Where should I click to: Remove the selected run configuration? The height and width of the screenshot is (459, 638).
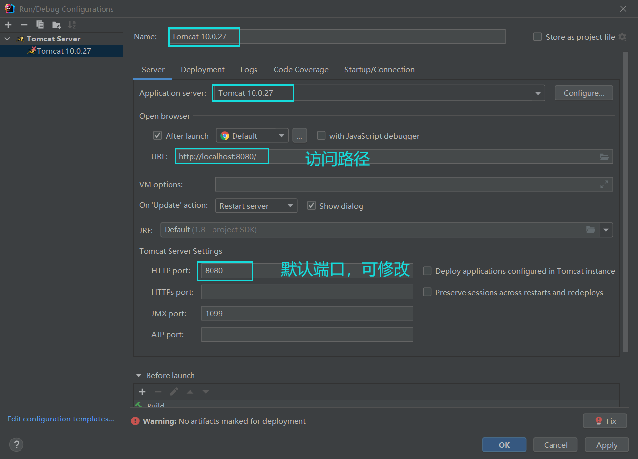(x=24, y=25)
